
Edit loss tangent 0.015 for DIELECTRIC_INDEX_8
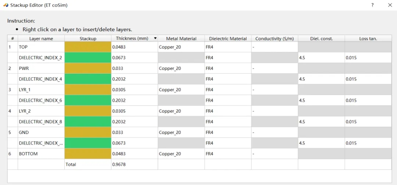click(x=368, y=122)
